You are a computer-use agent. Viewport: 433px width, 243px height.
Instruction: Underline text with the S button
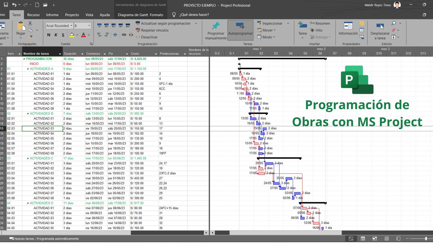click(63, 35)
